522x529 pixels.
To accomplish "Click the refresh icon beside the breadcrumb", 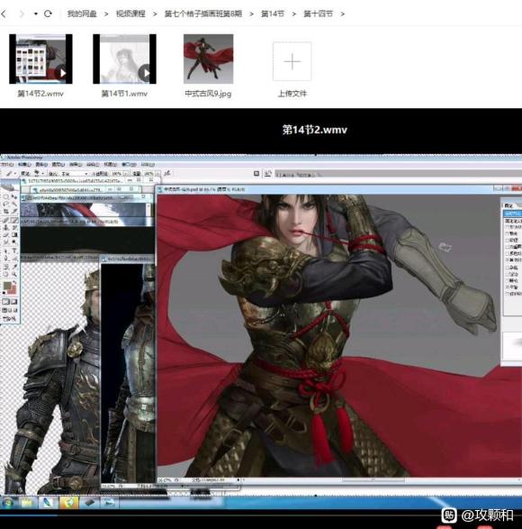I will click(x=48, y=14).
